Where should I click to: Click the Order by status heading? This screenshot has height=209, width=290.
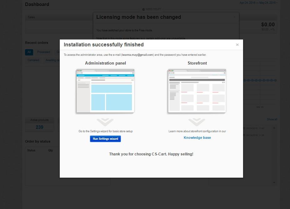pyautogui.click(x=38, y=141)
